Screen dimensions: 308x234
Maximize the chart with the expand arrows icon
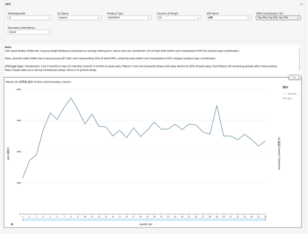(x=290, y=77)
